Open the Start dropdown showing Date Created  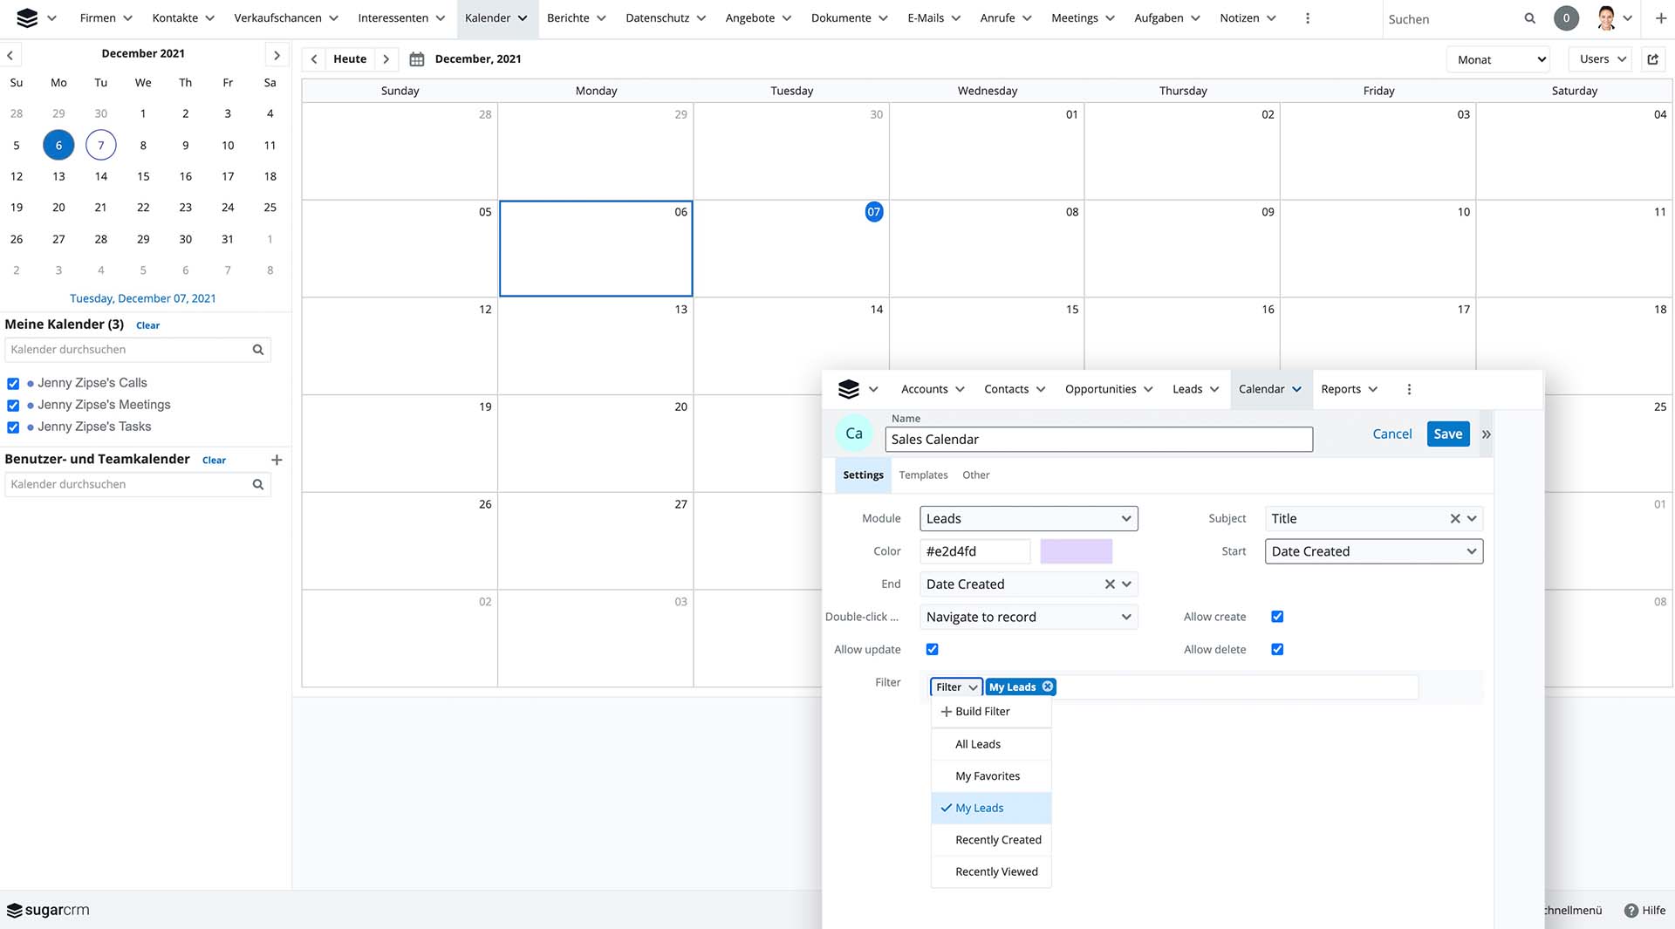[1373, 551]
